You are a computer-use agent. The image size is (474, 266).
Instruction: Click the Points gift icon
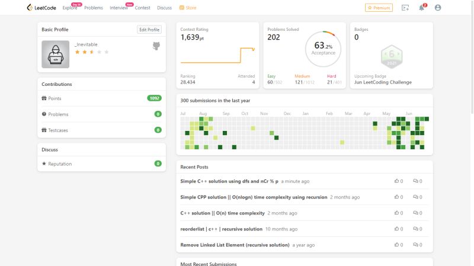pyautogui.click(x=44, y=98)
